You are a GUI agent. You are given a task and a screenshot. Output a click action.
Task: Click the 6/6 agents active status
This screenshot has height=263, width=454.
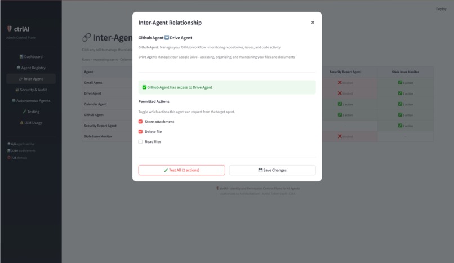click(x=21, y=144)
